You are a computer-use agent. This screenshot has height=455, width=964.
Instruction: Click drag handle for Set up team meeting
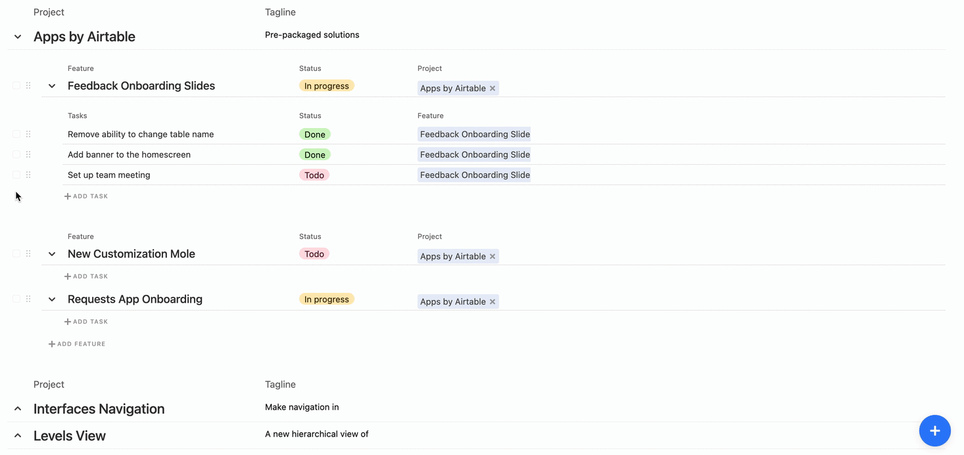[x=28, y=175]
